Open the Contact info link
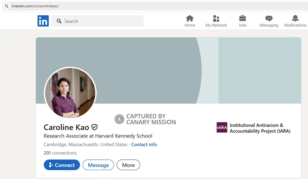 [144, 144]
